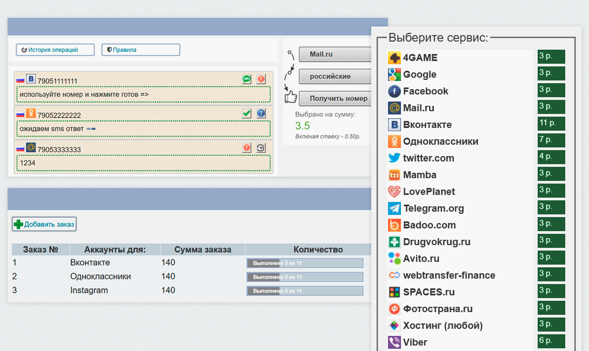This screenshot has height=351, width=589.
Task: Click the message используйте номер и нажмите готов
Action: [84, 94]
